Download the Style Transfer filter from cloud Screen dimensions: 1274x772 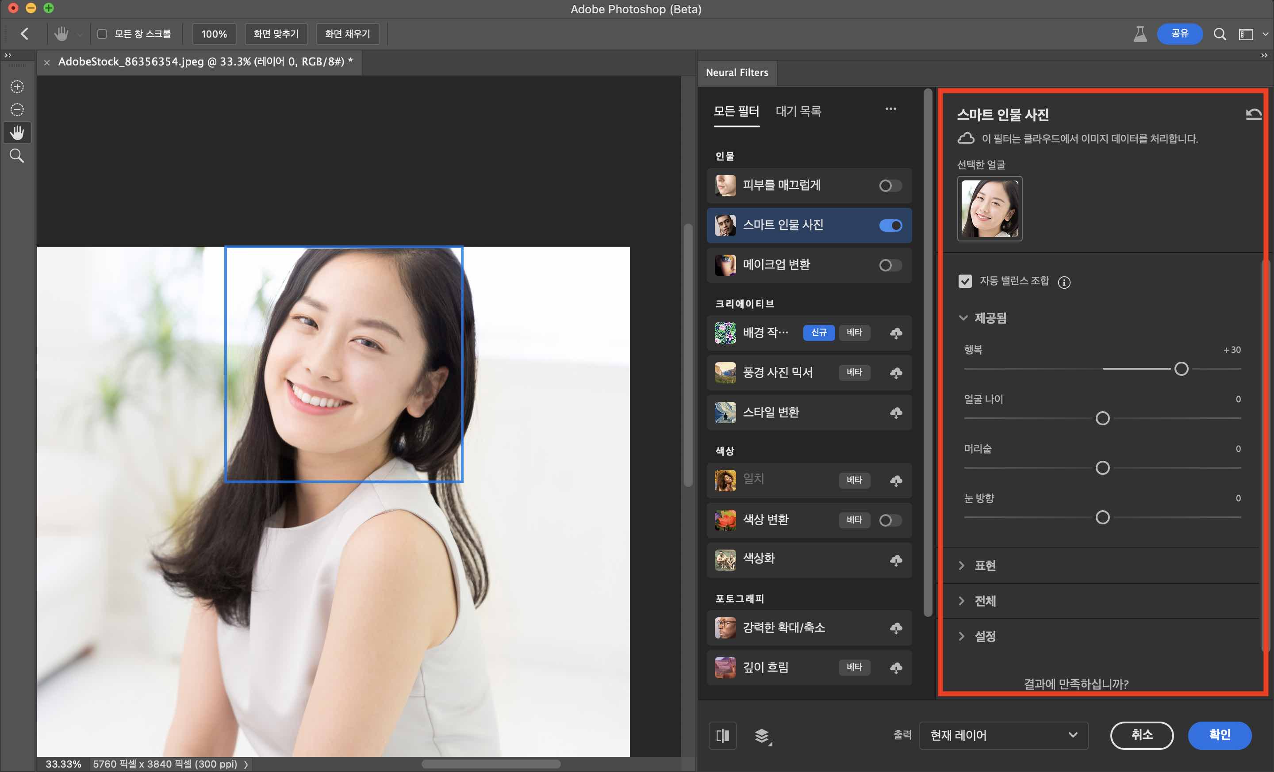895,413
